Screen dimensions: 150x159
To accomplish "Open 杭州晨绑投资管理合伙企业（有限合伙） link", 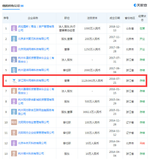I will tap(36, 91).
